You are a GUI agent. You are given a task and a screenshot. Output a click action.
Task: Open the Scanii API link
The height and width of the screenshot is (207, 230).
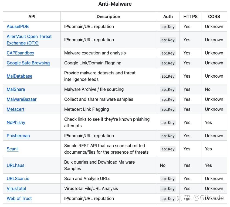12,149
